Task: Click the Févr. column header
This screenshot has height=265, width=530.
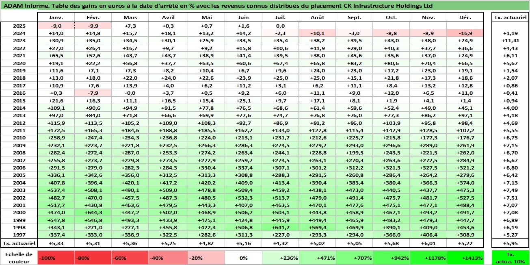Action: click(x=93, y=17)
